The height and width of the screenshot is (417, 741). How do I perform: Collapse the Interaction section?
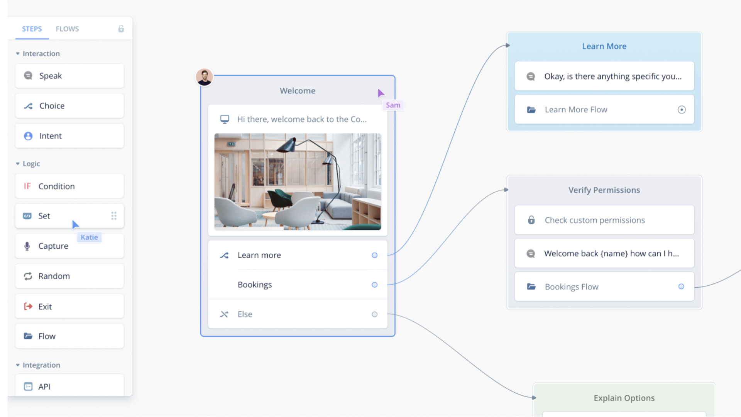pyautogui.click(x=18, y=54)
